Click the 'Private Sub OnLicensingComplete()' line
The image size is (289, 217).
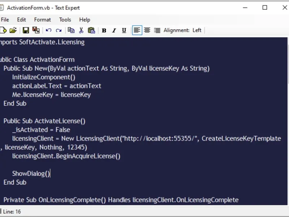(121, 200)
